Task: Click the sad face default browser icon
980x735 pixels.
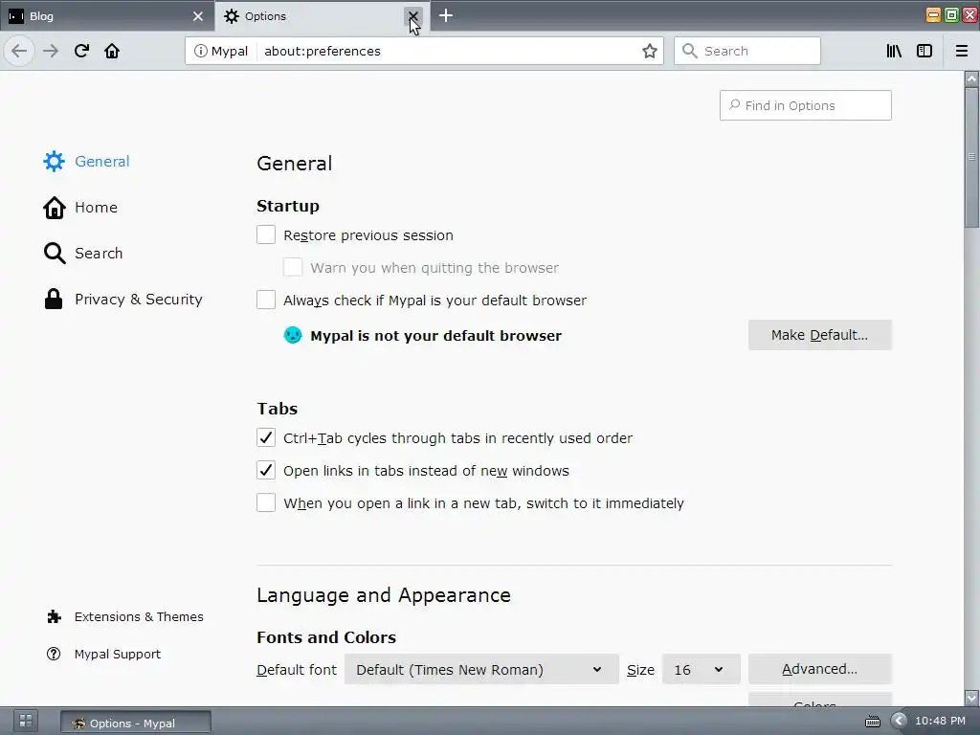Action: 293,335
